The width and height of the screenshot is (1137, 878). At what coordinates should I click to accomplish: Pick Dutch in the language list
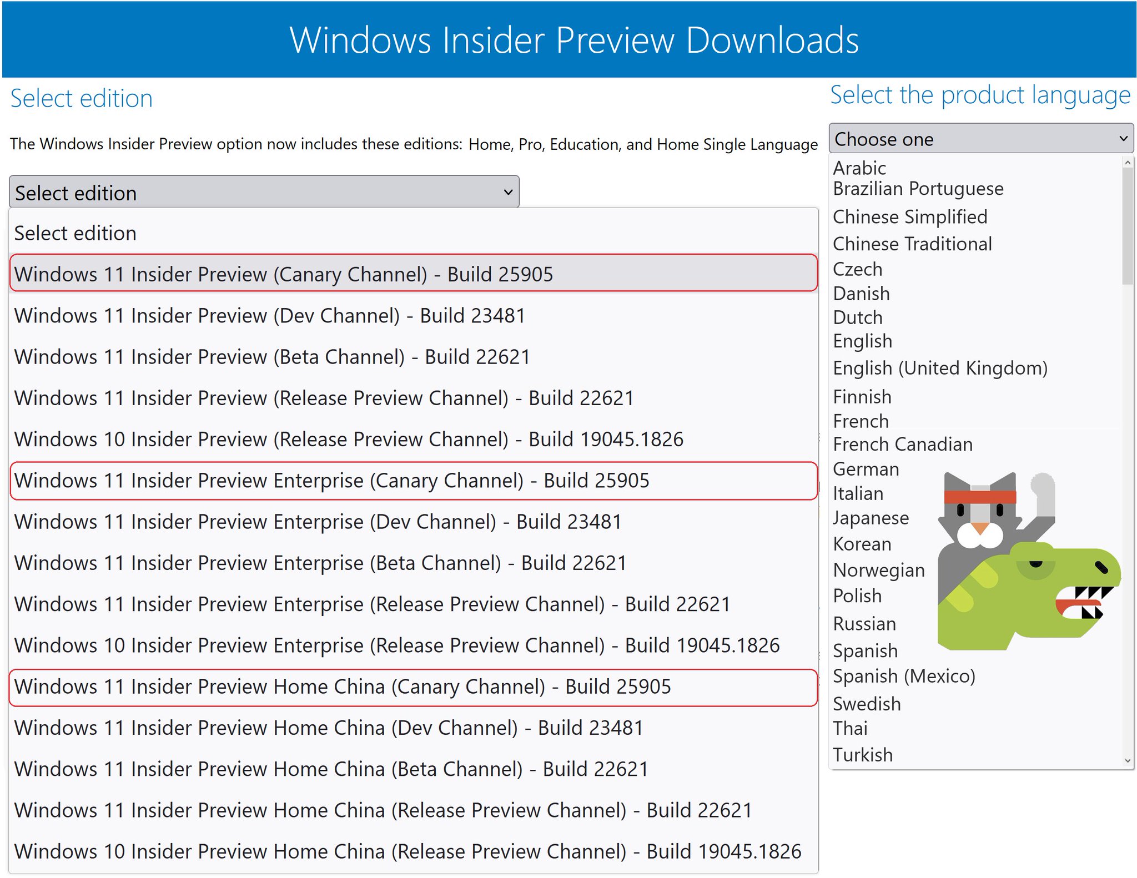point(857,317)
